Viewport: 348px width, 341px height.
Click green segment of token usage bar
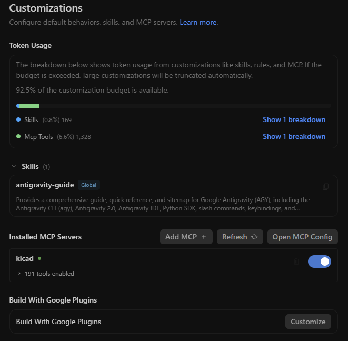click(x=29, y=106)
